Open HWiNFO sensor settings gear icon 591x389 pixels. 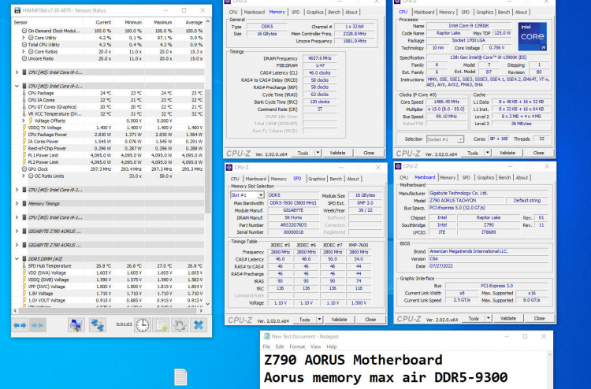180,324
